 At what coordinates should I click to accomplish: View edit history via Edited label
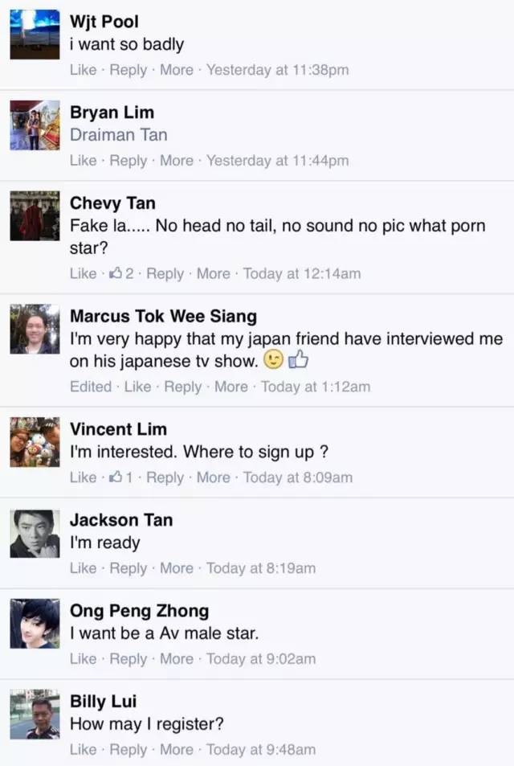91,387
